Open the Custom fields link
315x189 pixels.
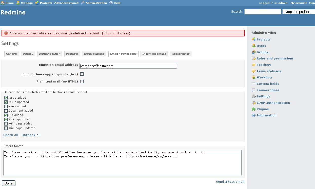click(x=268, y=84)
